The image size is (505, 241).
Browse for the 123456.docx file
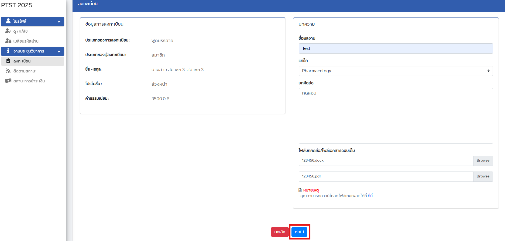click(x=483, y=160)
